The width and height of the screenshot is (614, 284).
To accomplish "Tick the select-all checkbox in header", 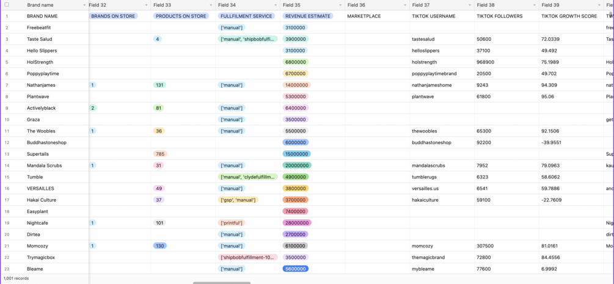I will [x=7, y=5].
